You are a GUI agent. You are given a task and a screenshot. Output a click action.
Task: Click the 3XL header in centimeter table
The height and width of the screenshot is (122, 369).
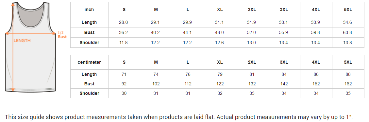[x=284, y=62]
